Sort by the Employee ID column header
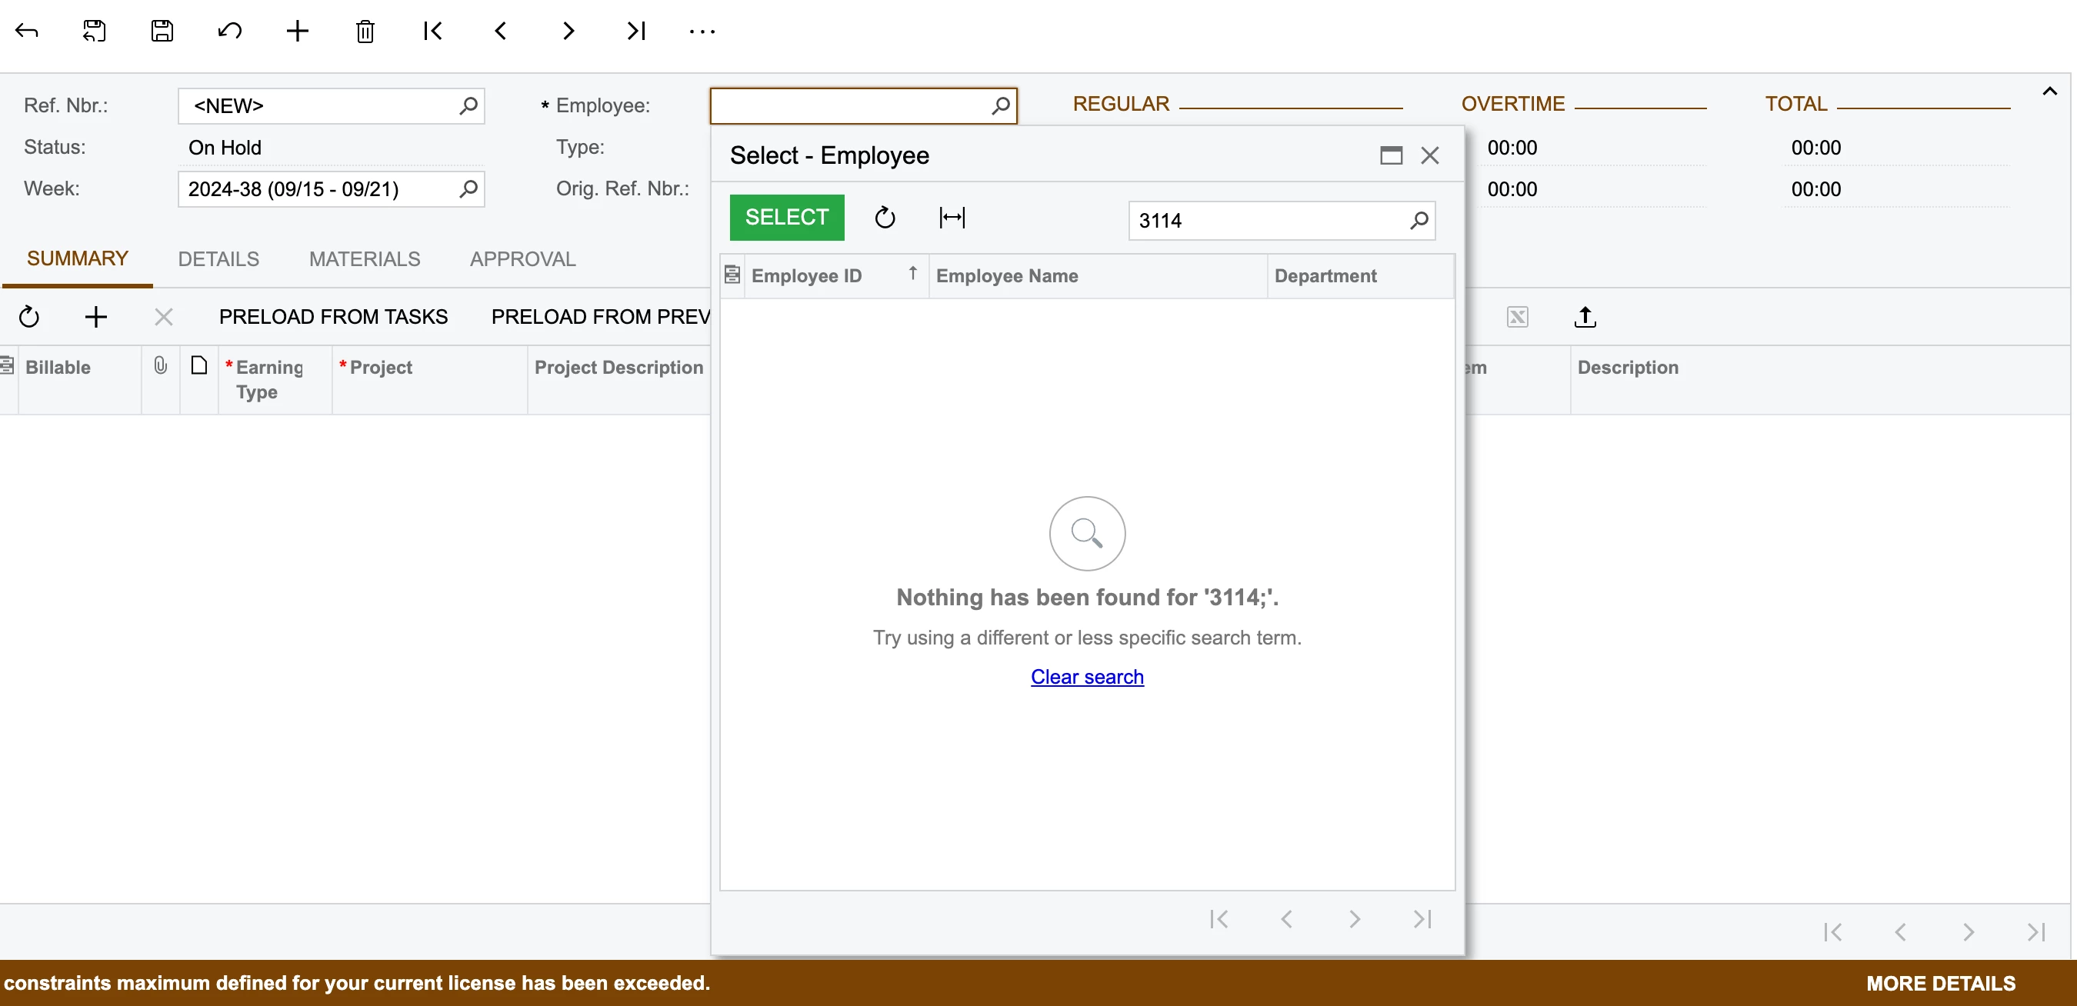The image size is (2077, 1006). coord(806,275)
